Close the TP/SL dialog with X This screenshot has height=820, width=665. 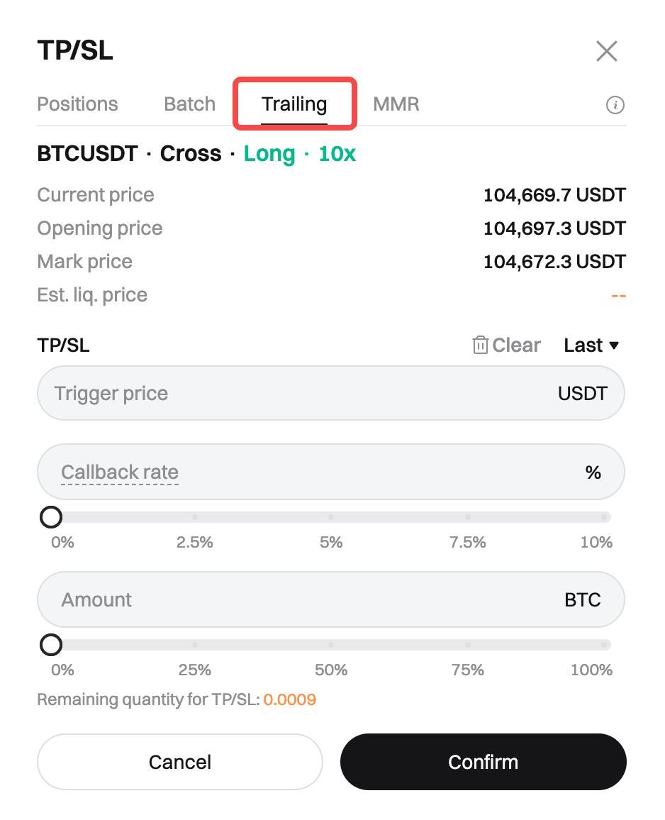tap(607, 51)
